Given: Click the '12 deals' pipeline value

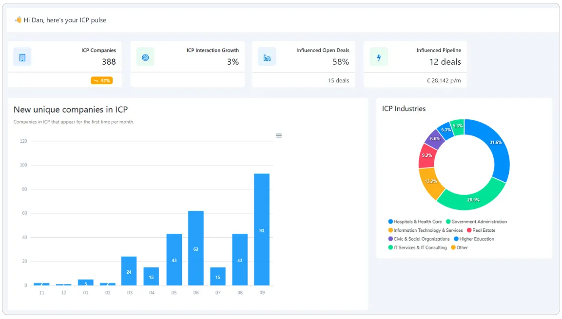Looking at the screenshot, I should point(445,62).
